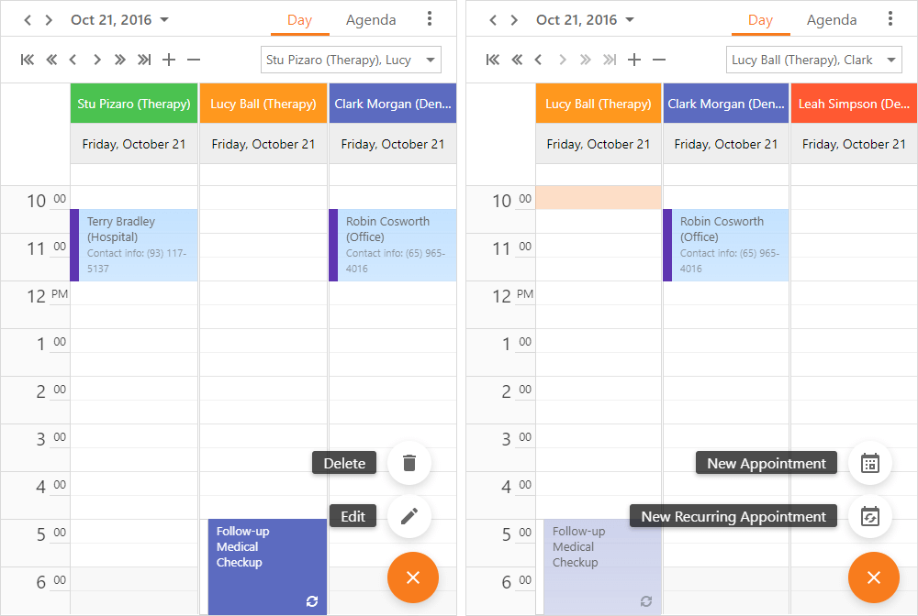
Task: Switch to Agenda tab in left scheduler
Action: (371, 19)
